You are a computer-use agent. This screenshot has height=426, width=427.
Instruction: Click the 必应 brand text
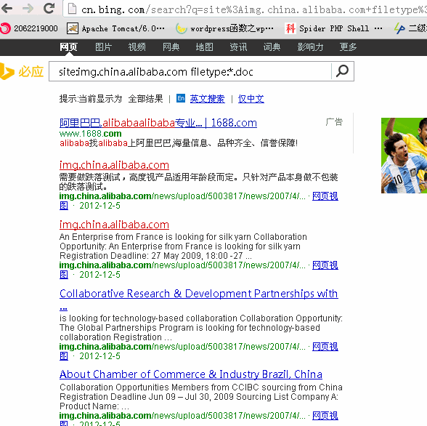pos(30,71)
